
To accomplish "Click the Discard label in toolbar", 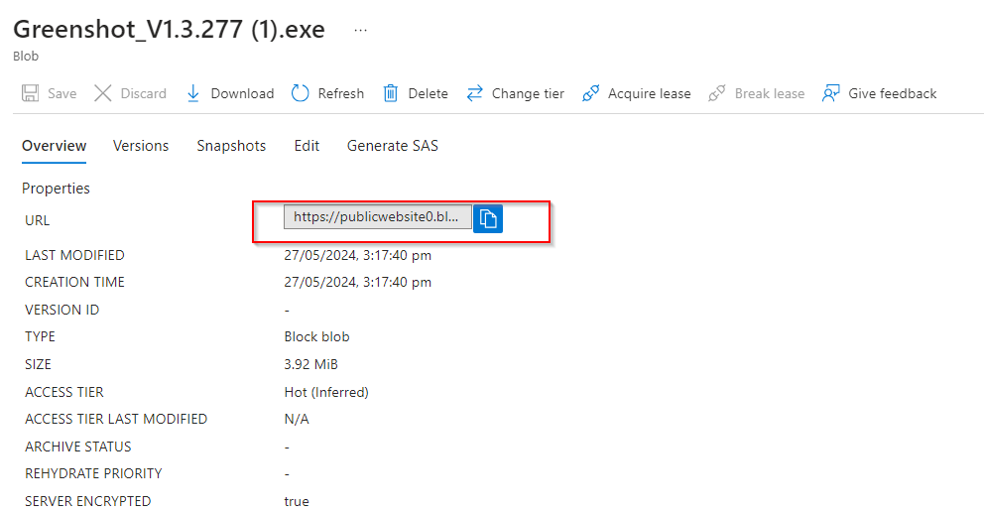I will point(143,93).
